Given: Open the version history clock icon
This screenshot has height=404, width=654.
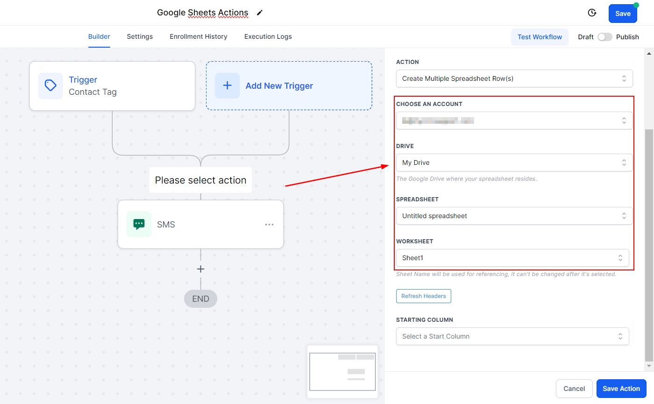Looking at the screenshot, I should [592, 13].
